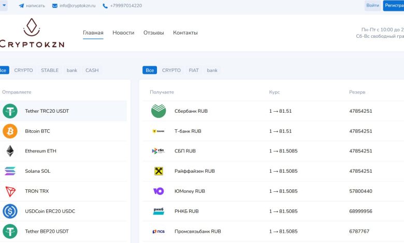Image resolution: width=404 pixels, height=243 pixels.
Task: Click the Tether BEP20 USDT coin icon
Action: (10, 231)
